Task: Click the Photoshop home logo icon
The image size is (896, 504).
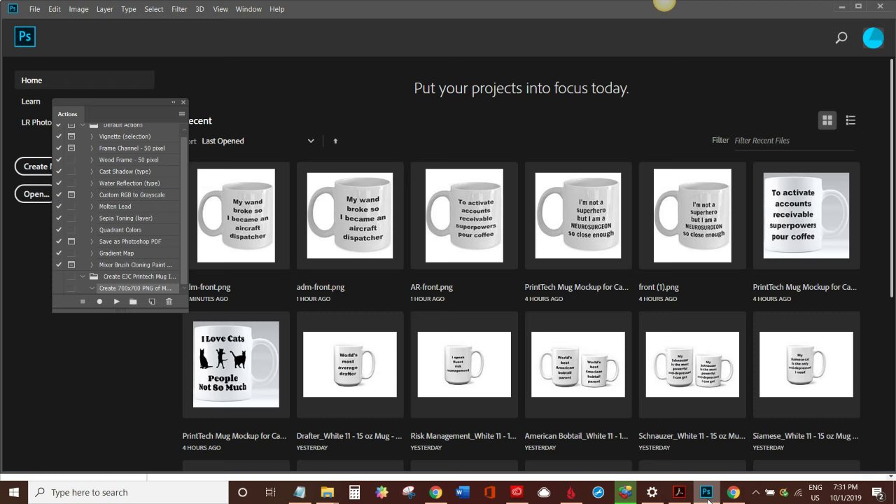Action: click(25, 36)
